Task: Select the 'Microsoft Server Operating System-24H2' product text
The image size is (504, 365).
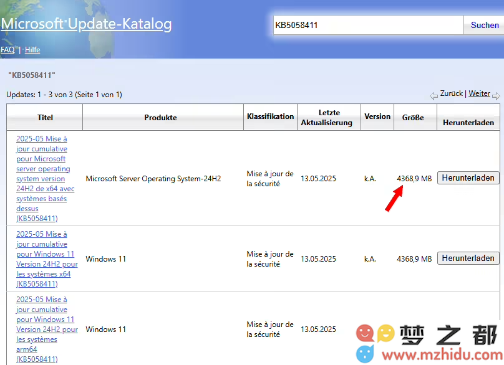Action: click(153, 179)
